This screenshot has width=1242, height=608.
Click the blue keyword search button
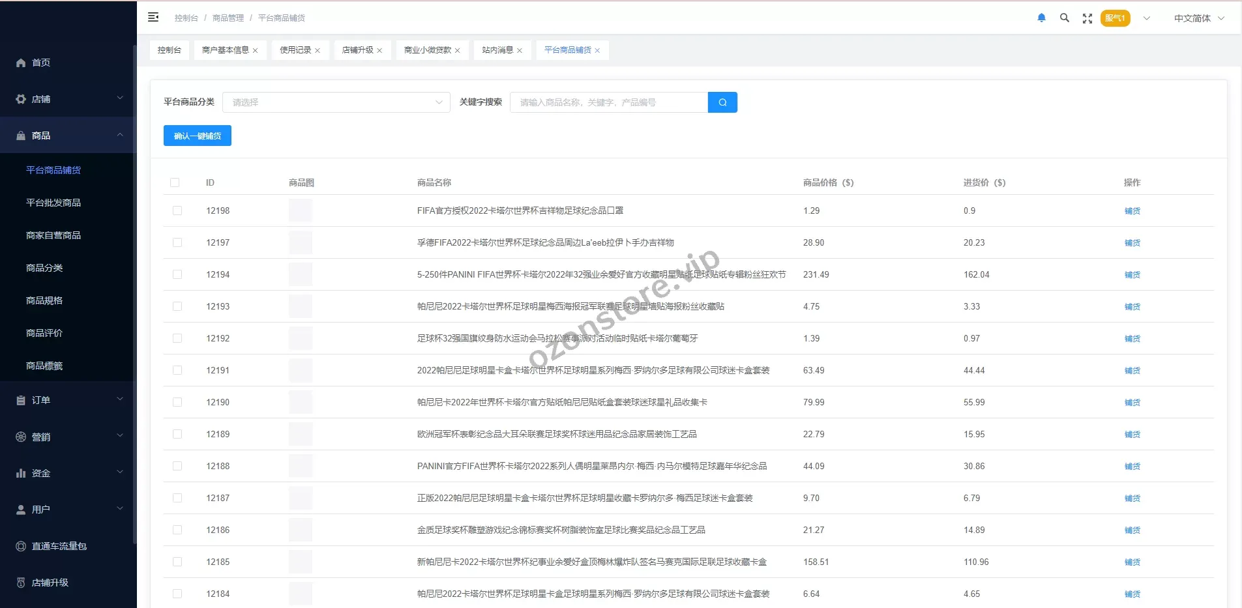[722, 102]
